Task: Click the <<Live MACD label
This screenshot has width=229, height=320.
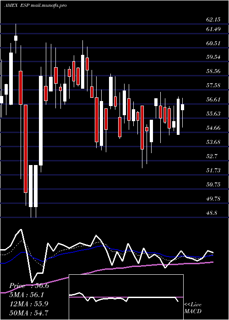Action: click(x=193, y=308)
